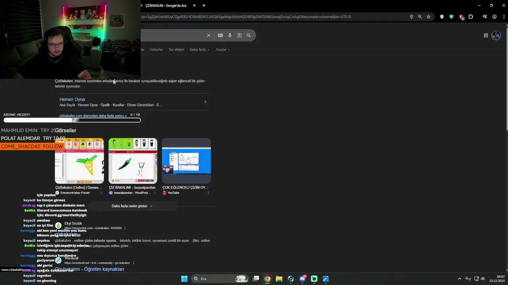The height and width of the screenshot is (285, 508).
Task: Open the clock showing 00:07
Action: [x=497, y=279]
